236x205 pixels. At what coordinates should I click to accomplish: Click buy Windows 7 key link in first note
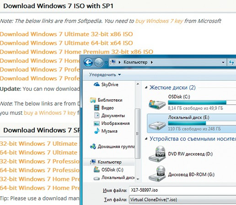159,21
